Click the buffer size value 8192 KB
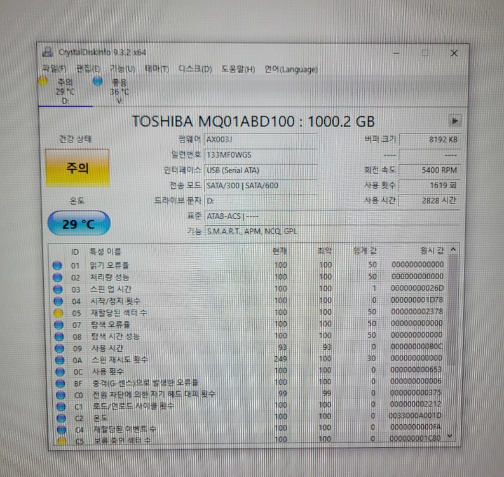Screen dimensions: 504x477 [430, 139]
